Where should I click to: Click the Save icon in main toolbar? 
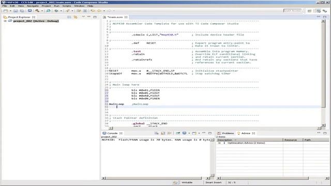tap(16, 10)
